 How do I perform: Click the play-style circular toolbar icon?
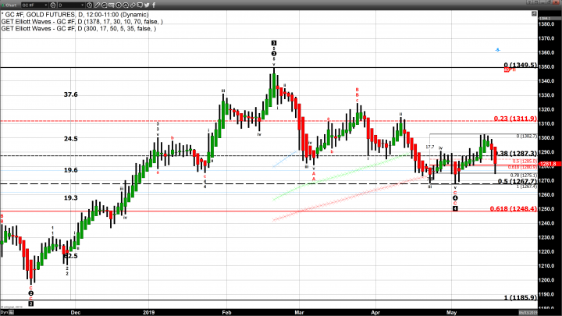click(118, 5)
